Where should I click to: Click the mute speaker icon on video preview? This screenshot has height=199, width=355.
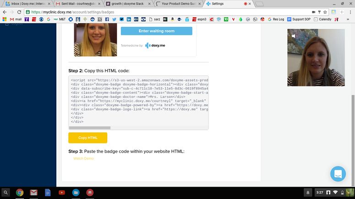294,36
